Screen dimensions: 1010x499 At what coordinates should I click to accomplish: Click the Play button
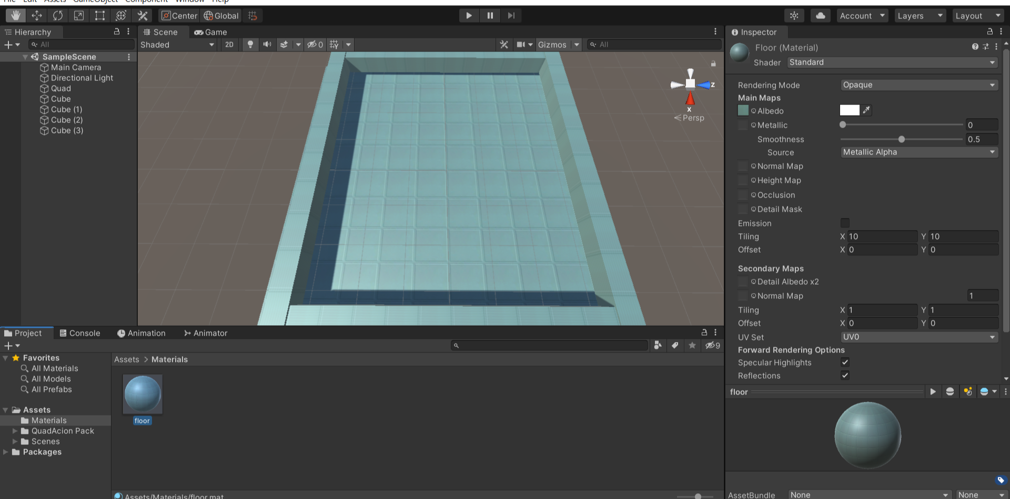[469, 16]
